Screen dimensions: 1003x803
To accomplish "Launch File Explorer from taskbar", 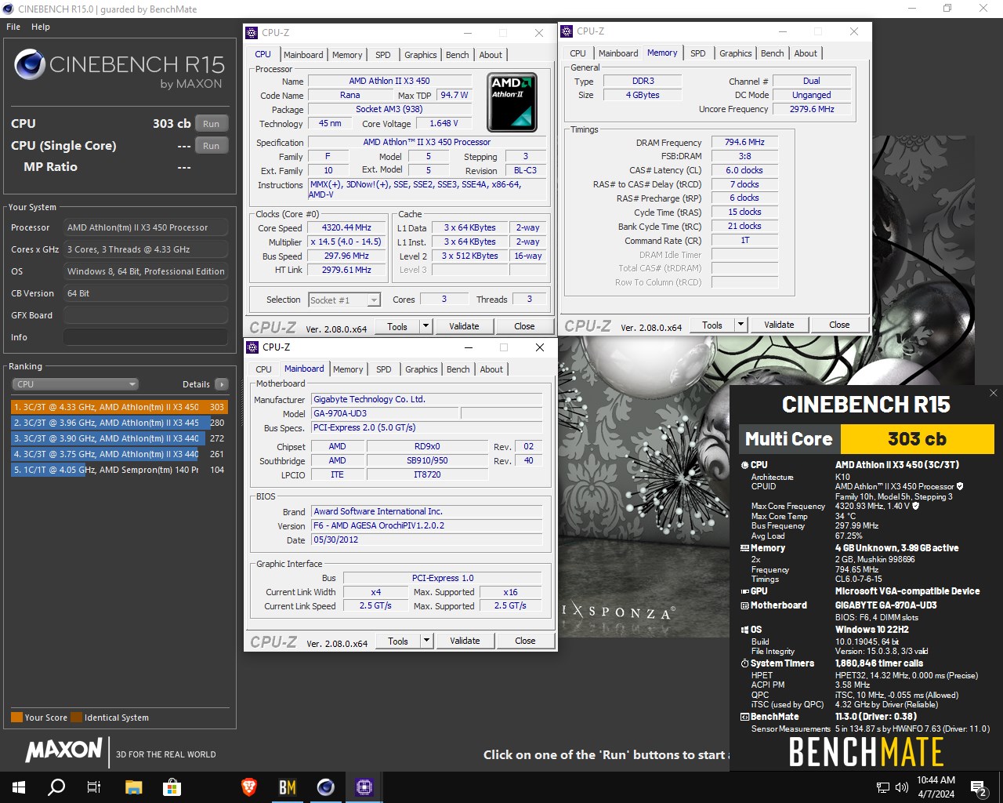I will (x=133, y=787).
